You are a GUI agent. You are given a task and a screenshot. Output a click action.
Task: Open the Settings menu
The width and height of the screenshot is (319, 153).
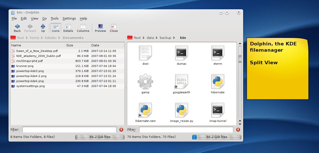(x=69, y=18)
